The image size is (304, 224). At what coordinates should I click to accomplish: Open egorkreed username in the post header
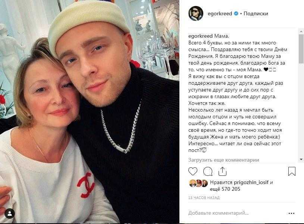[x=220, y=13]
